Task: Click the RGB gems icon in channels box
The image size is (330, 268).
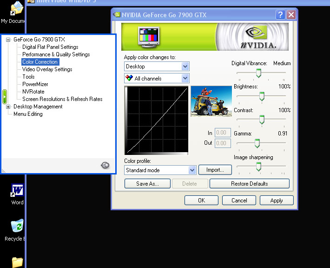Action: pos(129,78)
